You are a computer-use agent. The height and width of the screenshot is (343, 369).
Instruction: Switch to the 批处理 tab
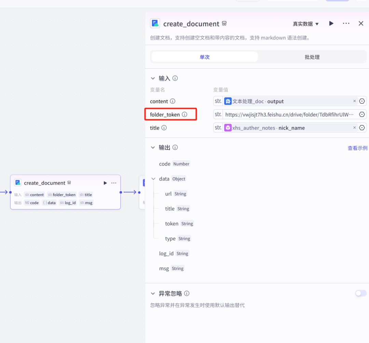[312, 57]
